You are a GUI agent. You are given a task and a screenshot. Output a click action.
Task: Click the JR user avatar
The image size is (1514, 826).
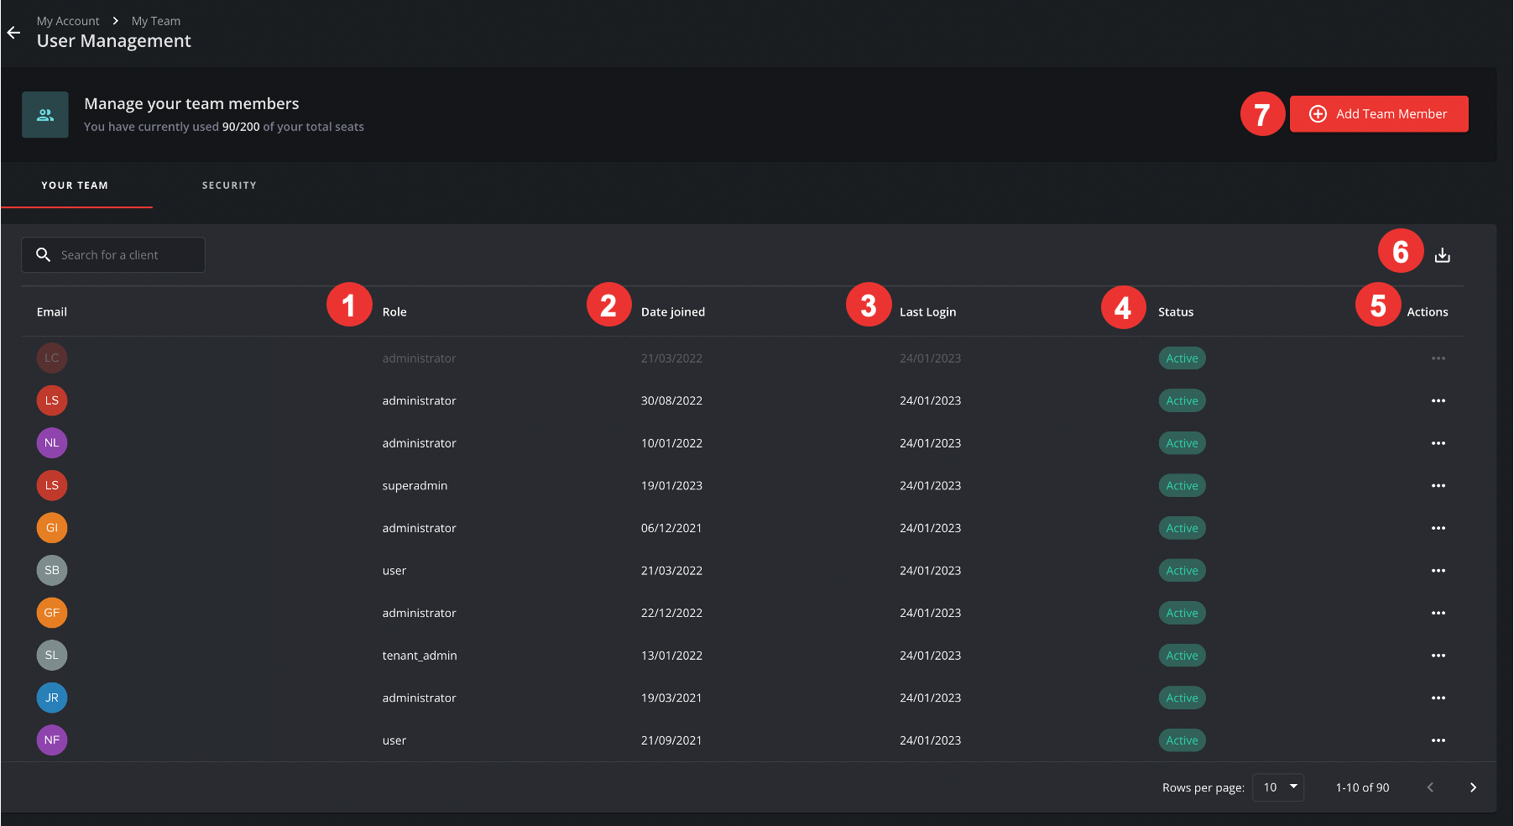click(x=52, y=698)
